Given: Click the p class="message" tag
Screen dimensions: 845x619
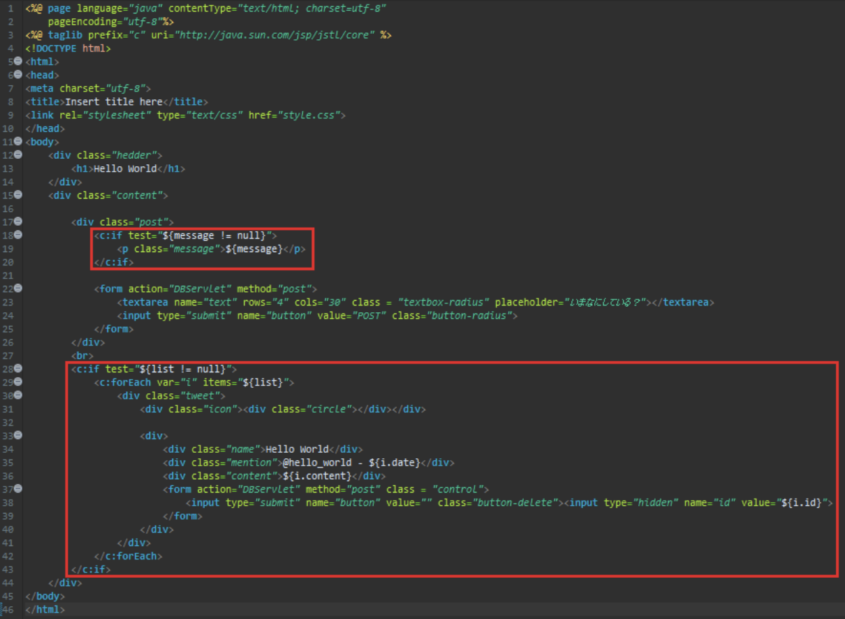Looking at the screenshot, I should (x=171, y=249).
